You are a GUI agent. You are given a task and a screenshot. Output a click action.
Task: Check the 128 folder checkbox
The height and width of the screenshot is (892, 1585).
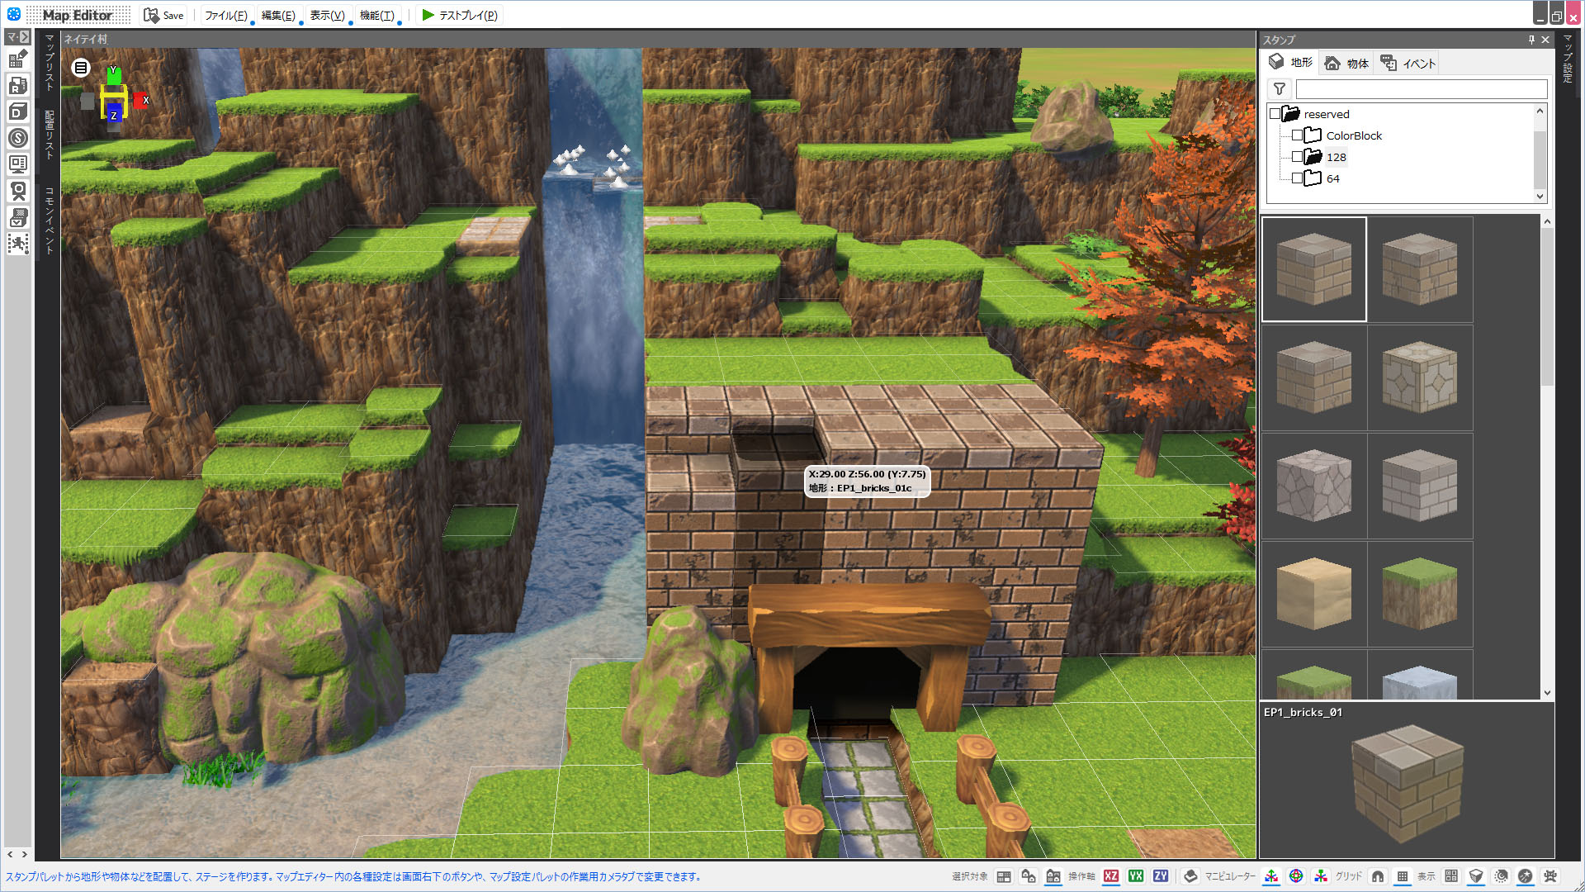tap(1297, 157)
